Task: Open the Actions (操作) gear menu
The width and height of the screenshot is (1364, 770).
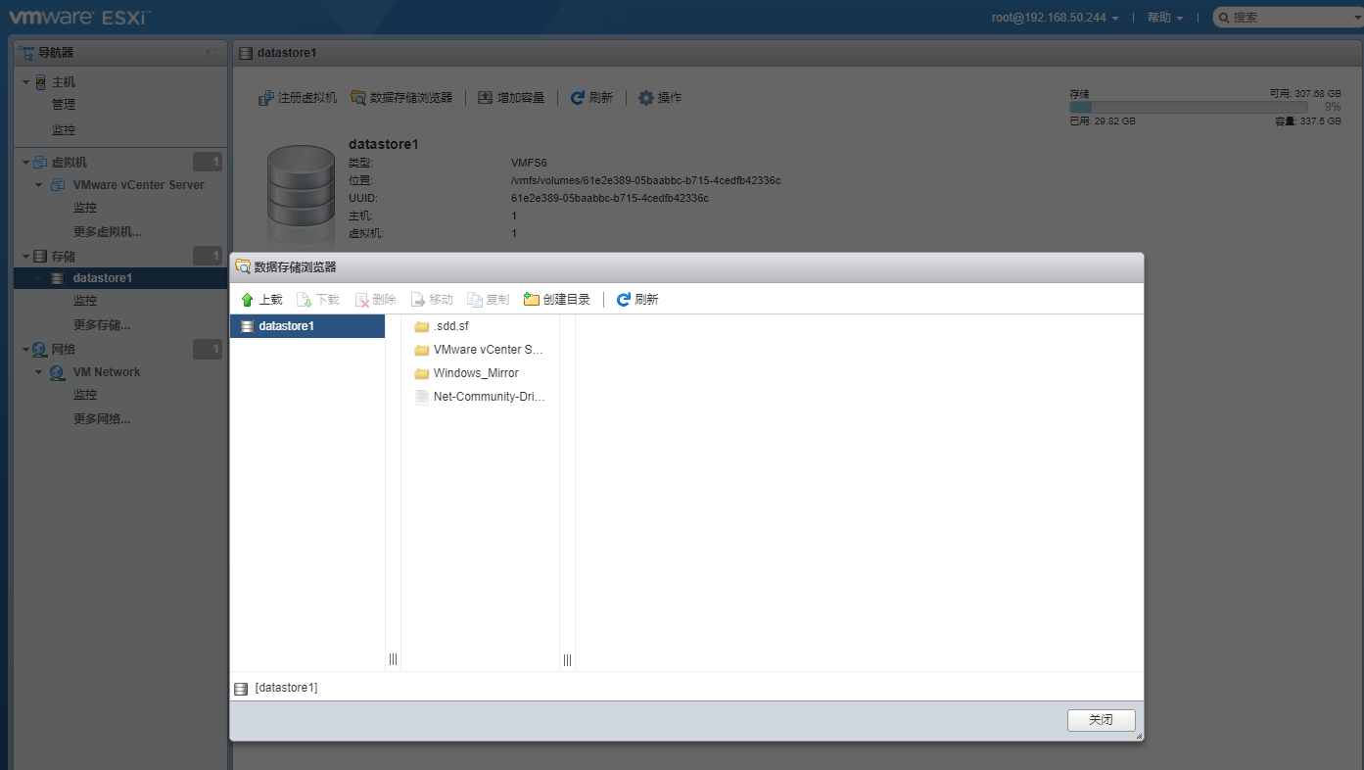Action: (x=646, y=98)
